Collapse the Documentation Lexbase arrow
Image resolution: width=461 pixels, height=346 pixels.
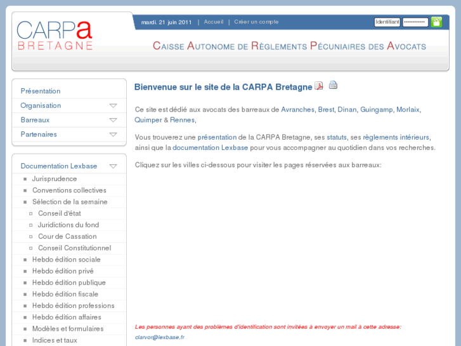point(114,166)
